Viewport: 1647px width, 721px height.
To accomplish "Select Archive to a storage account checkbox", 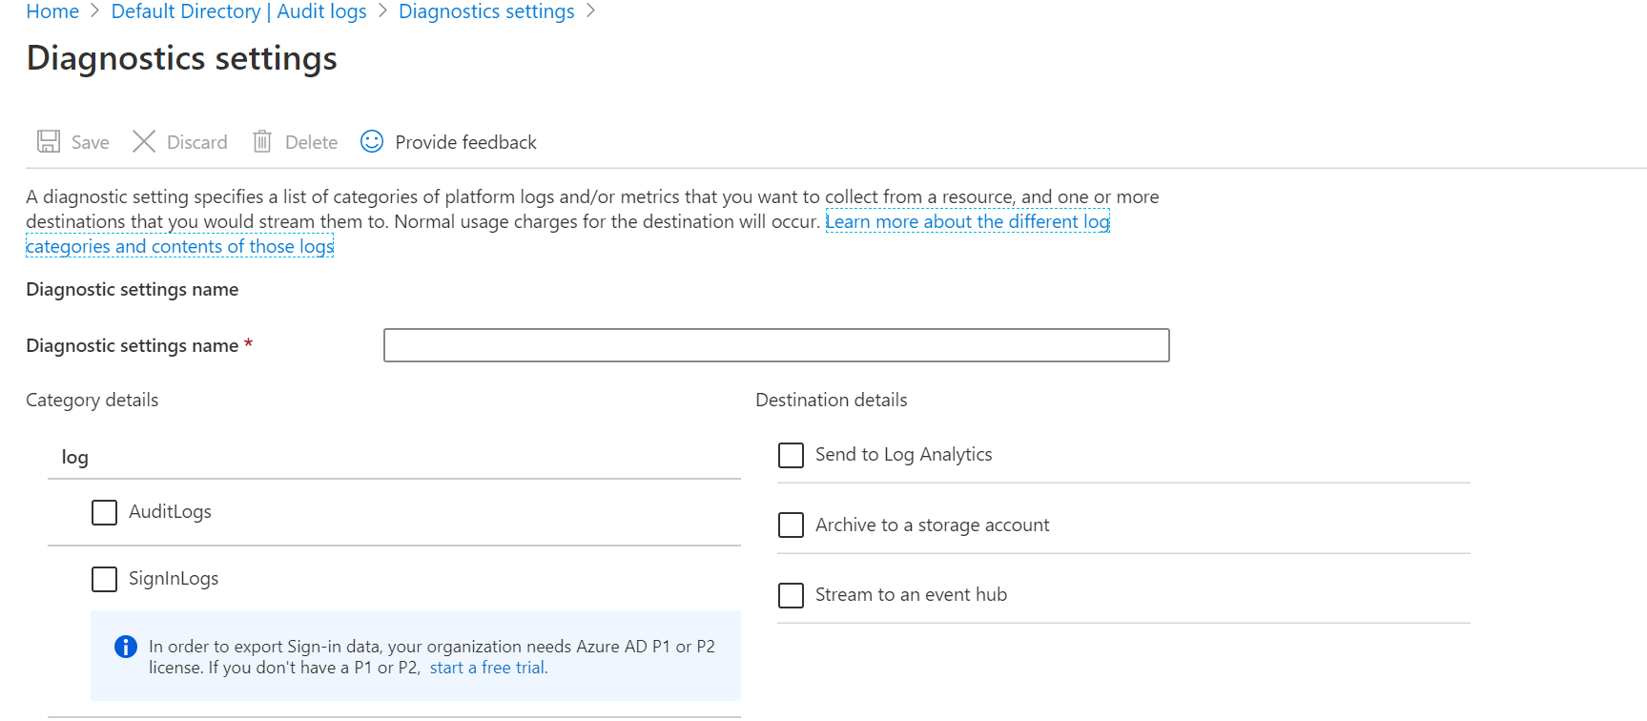I will coord(791,525).
